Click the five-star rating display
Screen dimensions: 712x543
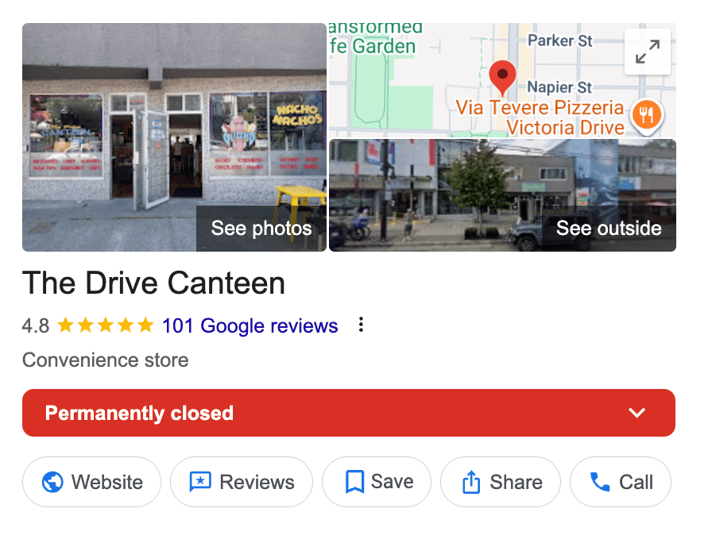(106, 325)
